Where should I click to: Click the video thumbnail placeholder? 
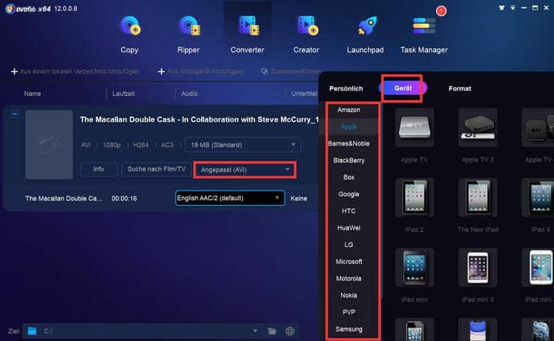(49, 145)
